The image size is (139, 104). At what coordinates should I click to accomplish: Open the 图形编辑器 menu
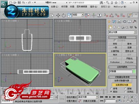(82, 7)
